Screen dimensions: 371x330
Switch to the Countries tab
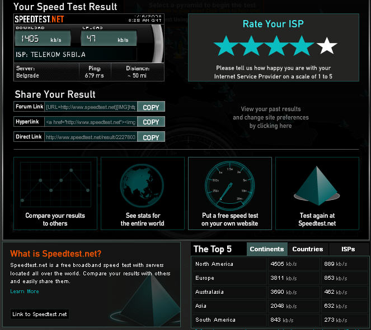(308, 249)
